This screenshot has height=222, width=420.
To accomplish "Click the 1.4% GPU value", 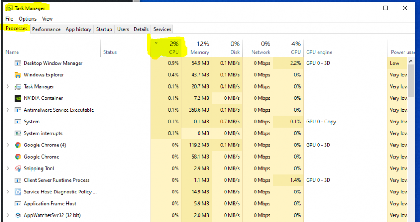I will point(295,180).
